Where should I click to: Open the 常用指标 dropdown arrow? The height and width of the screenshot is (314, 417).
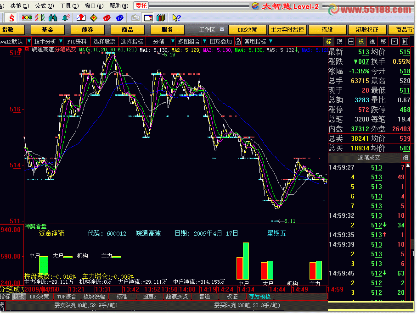click(270, 41)
